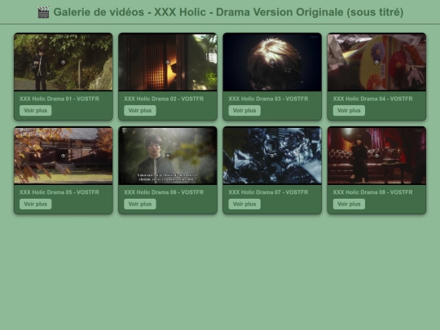Open Voir plus for XXX Holic Drama 07
Viewport: 440px width, 330px height.
click(244, 204)
